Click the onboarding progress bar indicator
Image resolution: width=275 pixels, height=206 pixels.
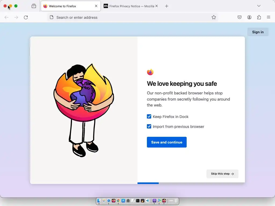148,183
